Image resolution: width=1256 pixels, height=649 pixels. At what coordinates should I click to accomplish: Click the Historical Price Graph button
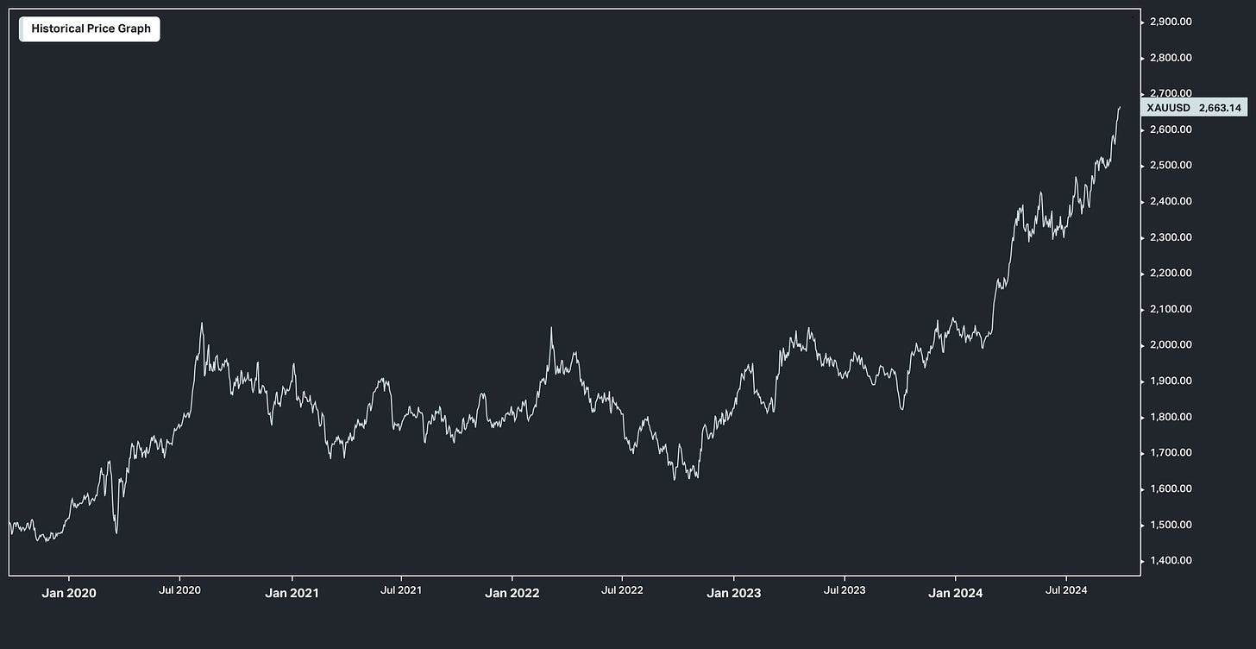[x=90, y=28]
